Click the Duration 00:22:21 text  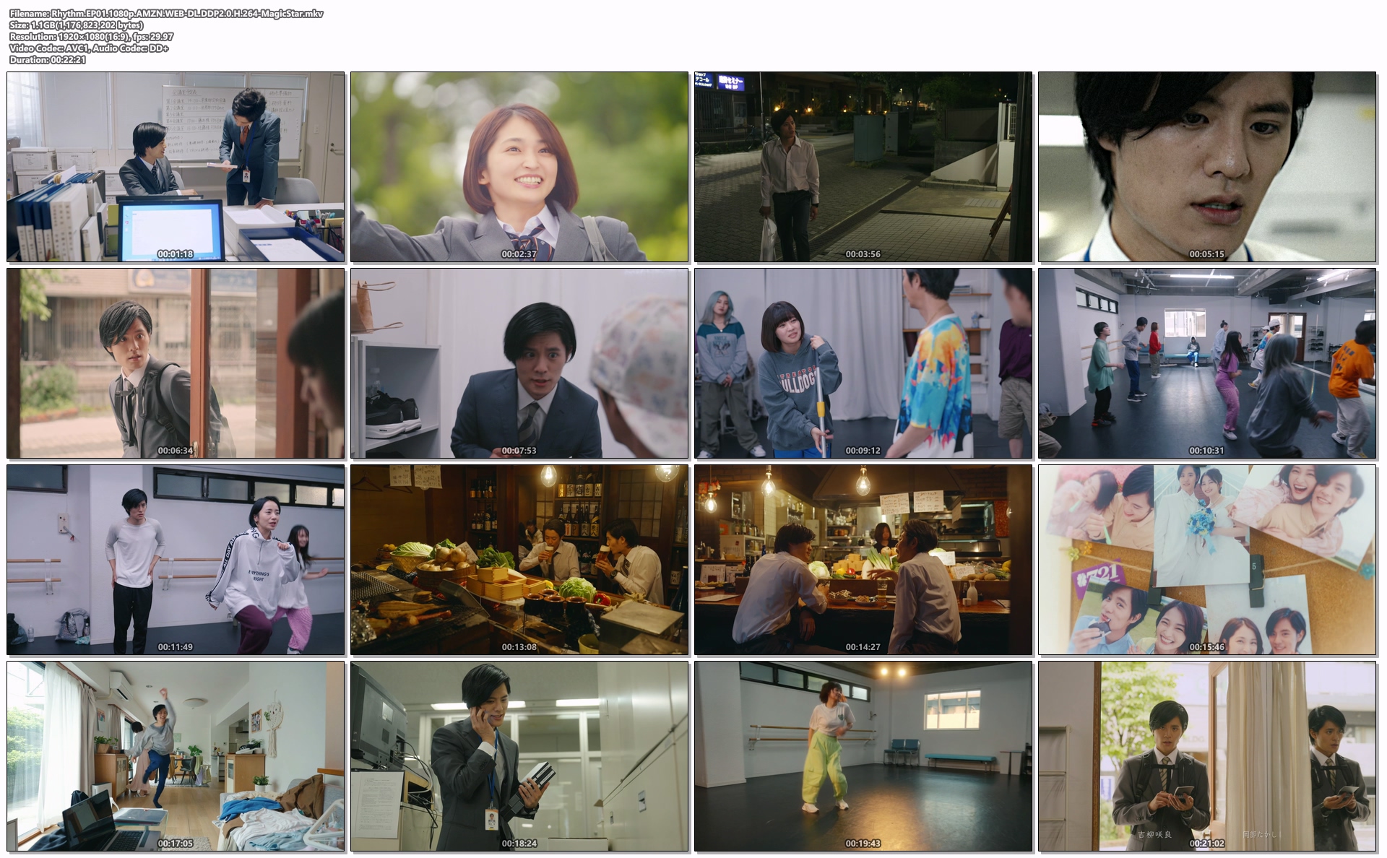coord(48,60)
